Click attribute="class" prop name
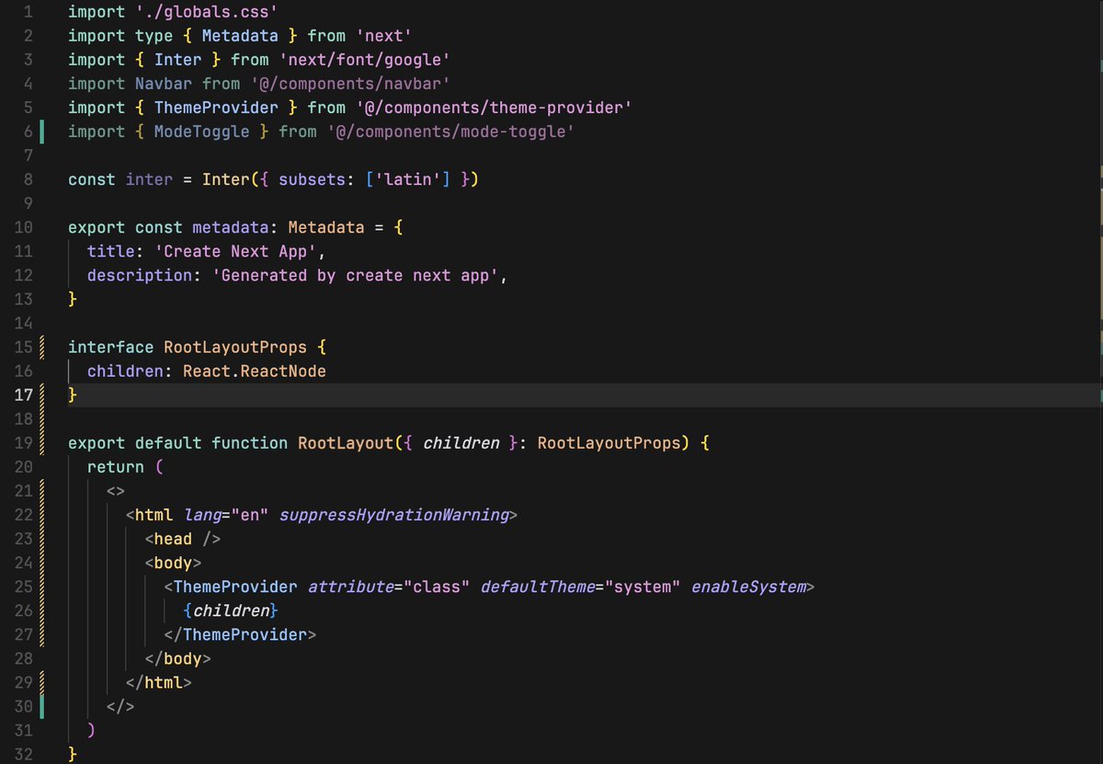1103x764 pixels. point(350,586)
